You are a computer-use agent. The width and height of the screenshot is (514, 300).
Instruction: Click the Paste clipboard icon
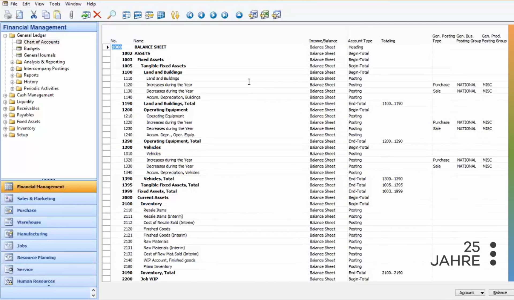pyautogui.click(x=57, y=15)
